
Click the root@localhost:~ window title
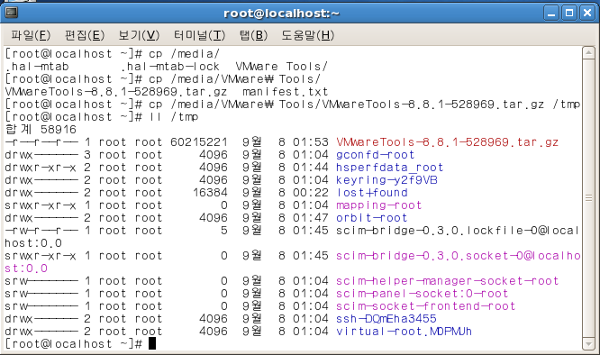[x=281, y=14]
